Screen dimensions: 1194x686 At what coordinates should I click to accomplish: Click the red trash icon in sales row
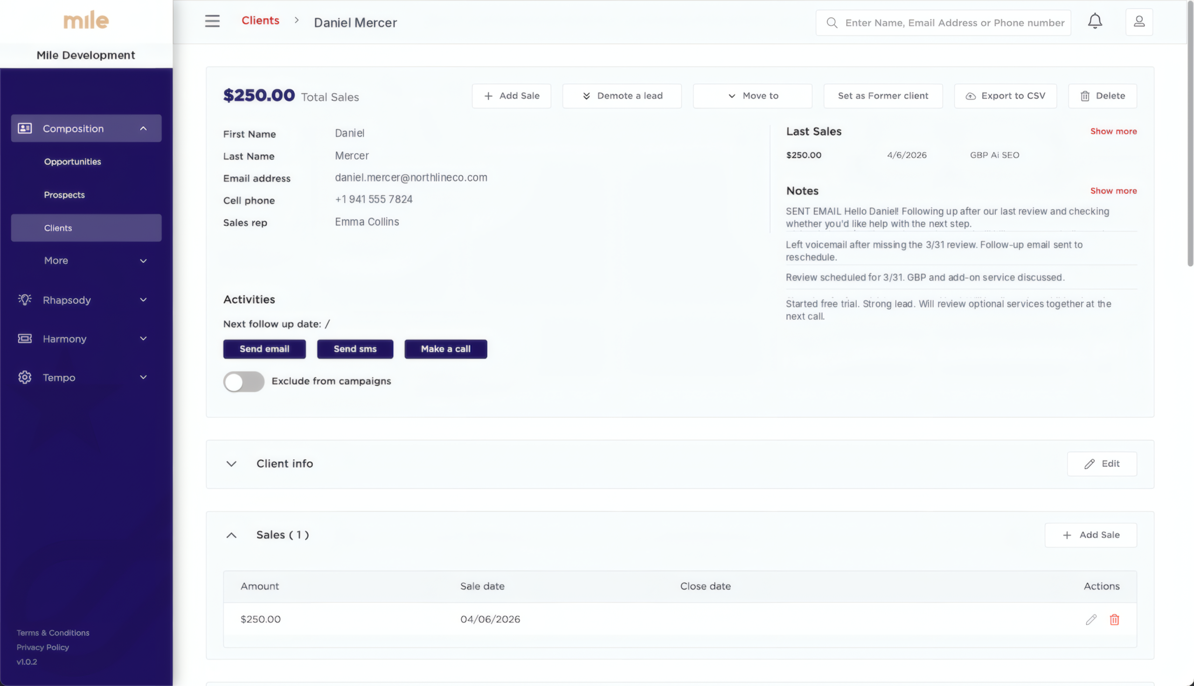1114,619
